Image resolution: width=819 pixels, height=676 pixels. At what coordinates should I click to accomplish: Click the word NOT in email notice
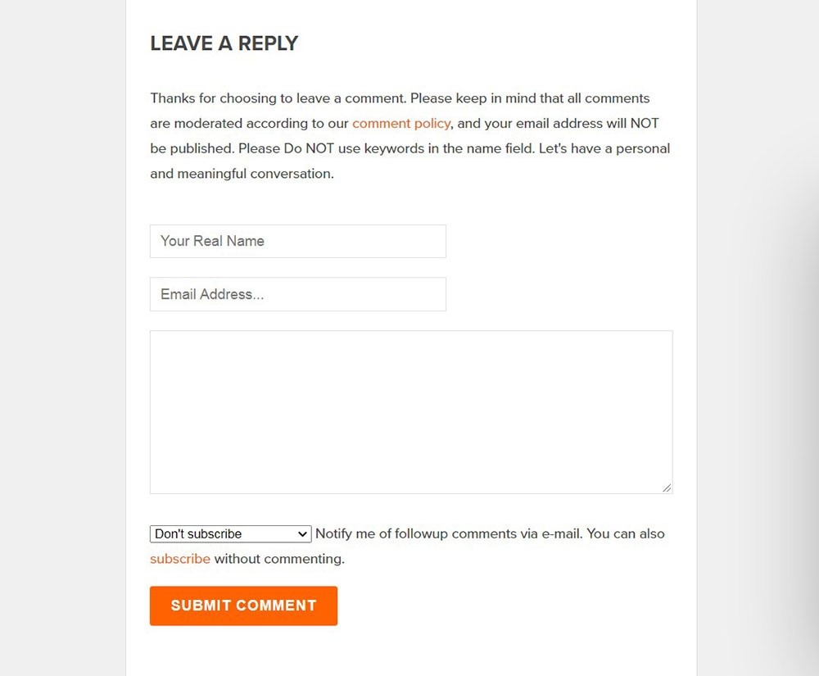pyautogui.click(x=645, y=123)
